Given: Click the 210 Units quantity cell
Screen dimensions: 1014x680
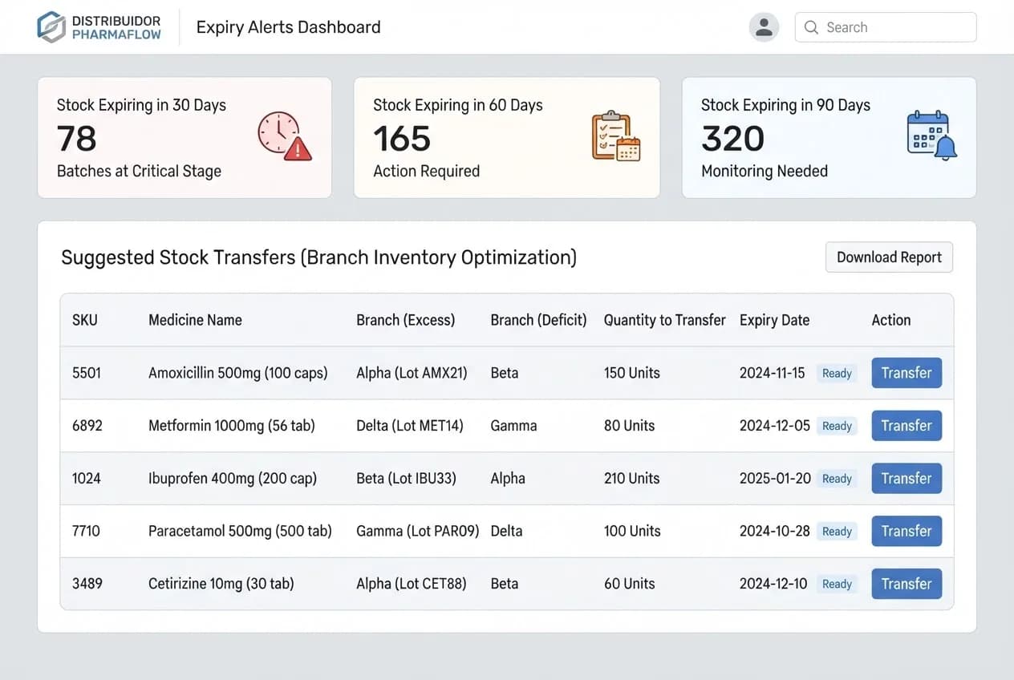Looking at the screenshot, I should pos(632,479).
